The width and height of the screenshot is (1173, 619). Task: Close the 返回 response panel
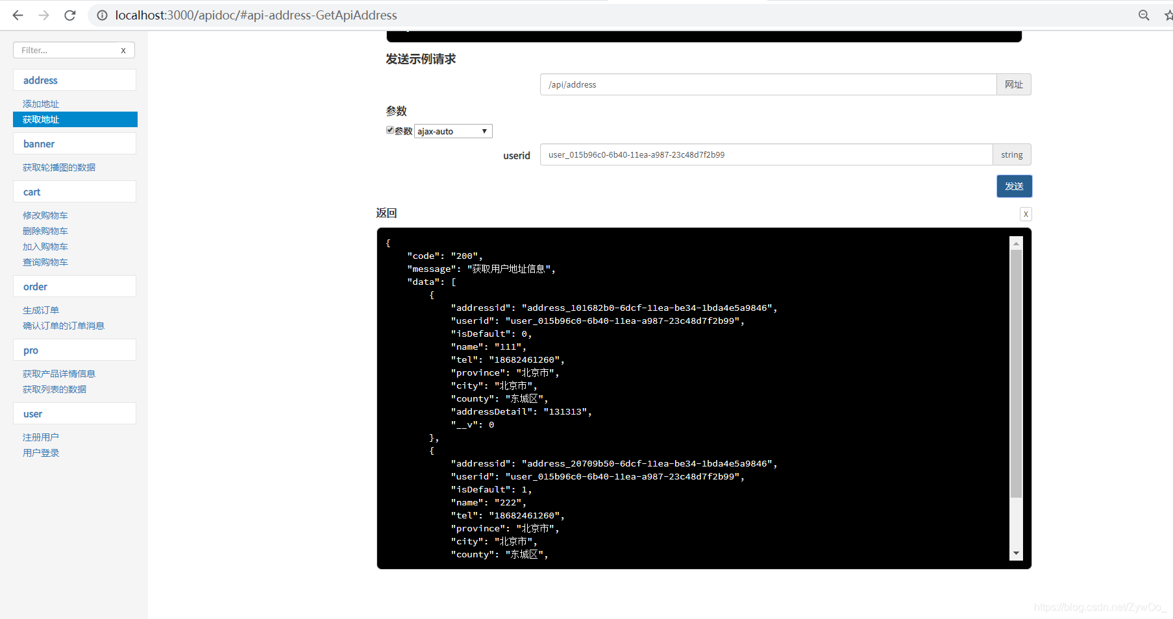point(1026,214)
